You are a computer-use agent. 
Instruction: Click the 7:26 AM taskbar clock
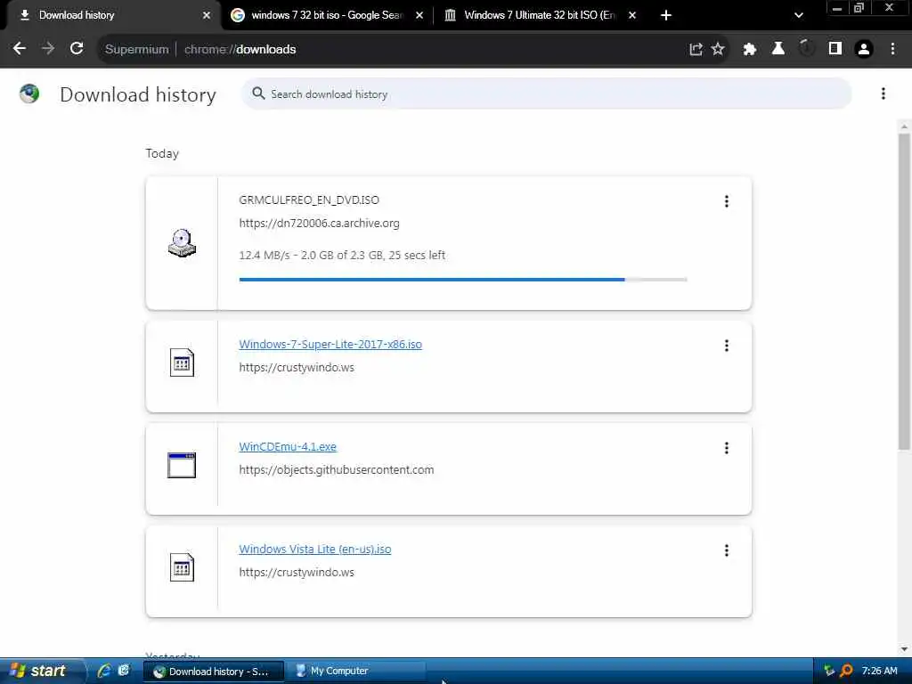[879, 671]
